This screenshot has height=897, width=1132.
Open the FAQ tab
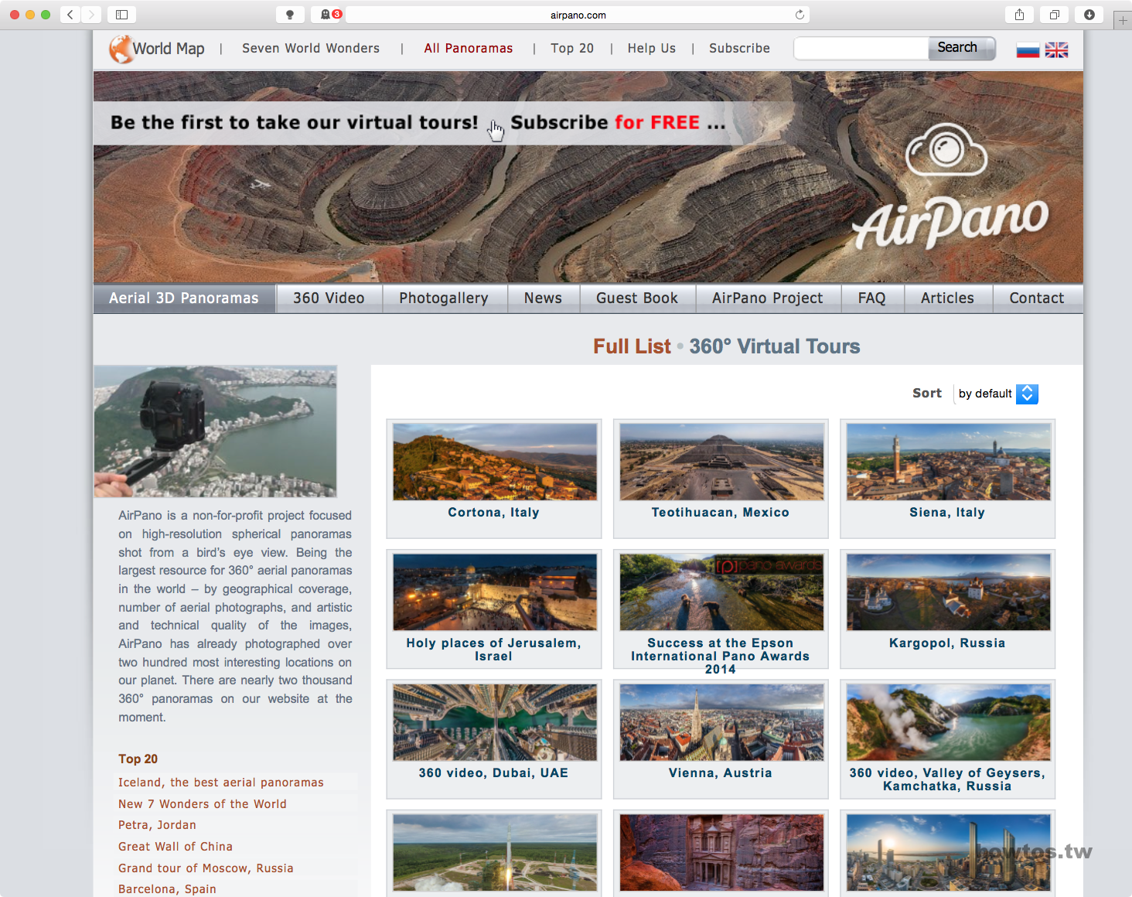click(x=872, y=298)
